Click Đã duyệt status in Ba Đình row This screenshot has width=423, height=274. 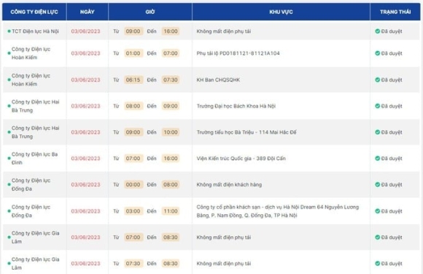click(x=389, y=159)
